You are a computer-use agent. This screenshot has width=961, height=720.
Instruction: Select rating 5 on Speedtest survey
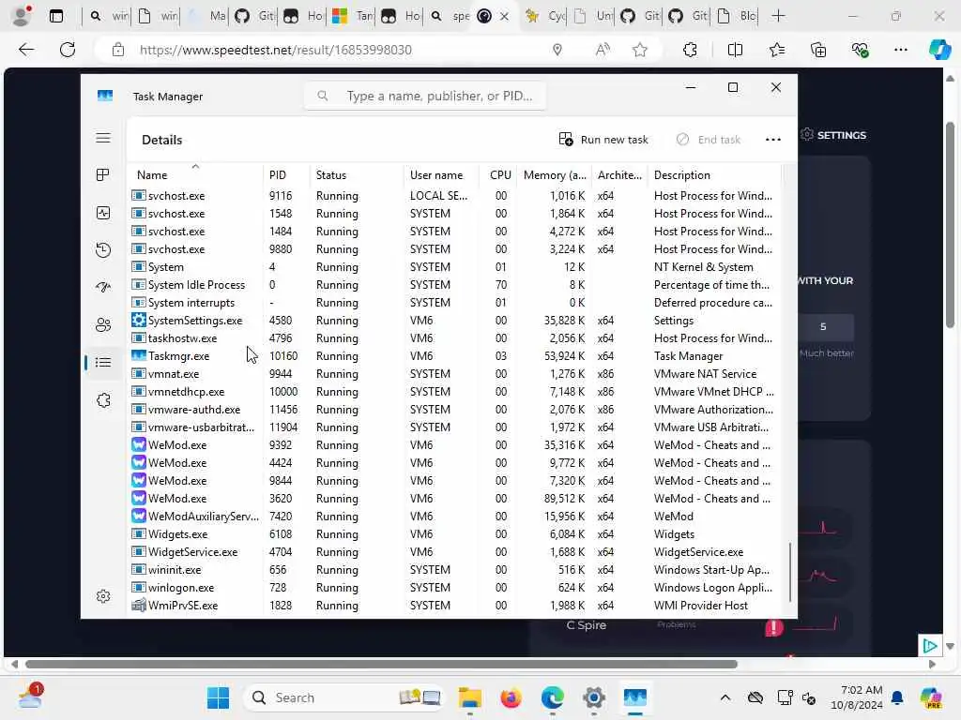[823, 327]
